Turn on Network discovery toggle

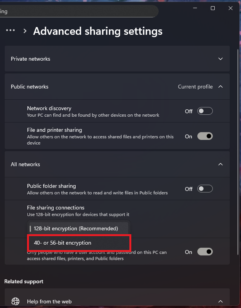(x=205, y=111)
